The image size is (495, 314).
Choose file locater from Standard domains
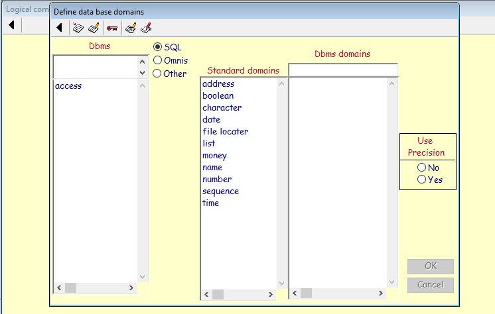click(x=225, y=132)
